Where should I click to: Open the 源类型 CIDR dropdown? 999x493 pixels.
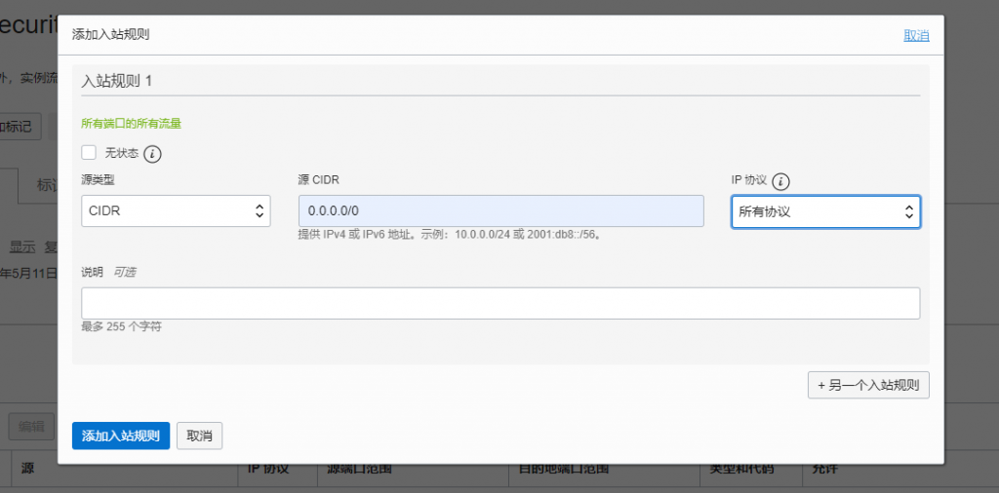click(x=176, y=211)
